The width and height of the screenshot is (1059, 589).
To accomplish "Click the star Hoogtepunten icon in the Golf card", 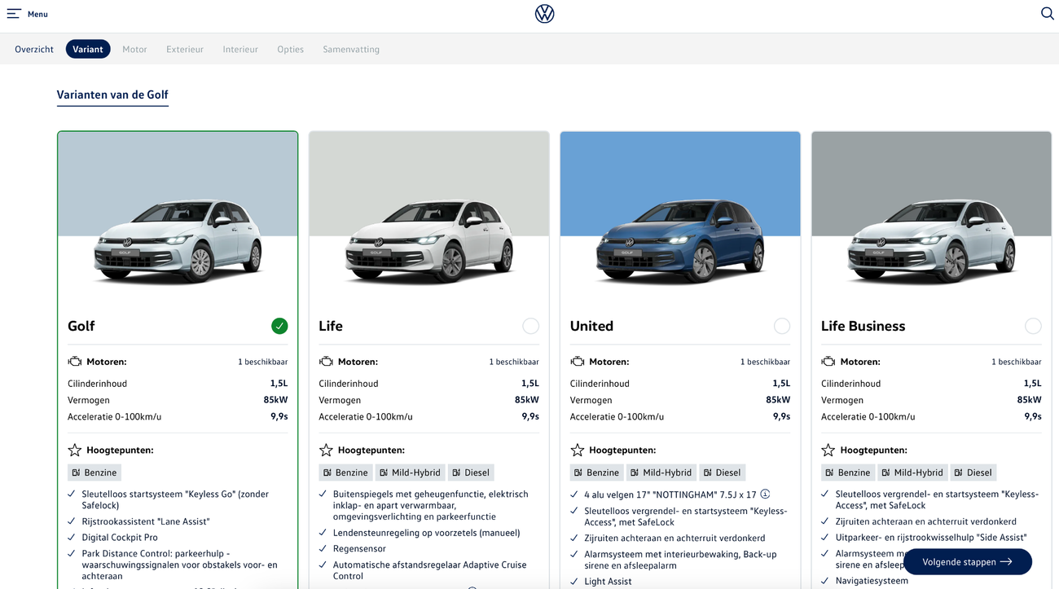I will [x=75, y=450].
